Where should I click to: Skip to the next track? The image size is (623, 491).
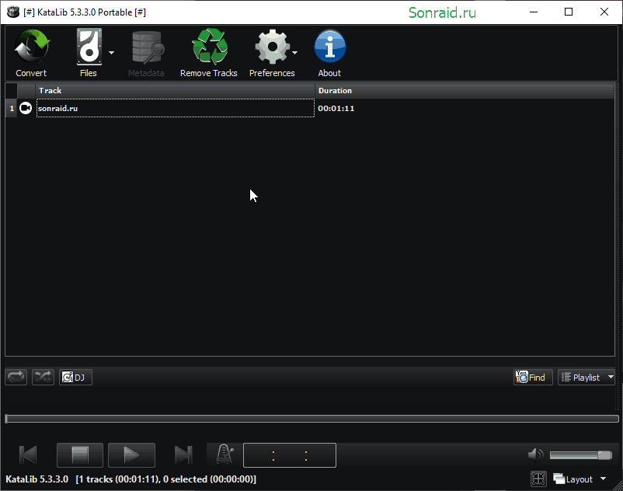(x=183, y=454)
